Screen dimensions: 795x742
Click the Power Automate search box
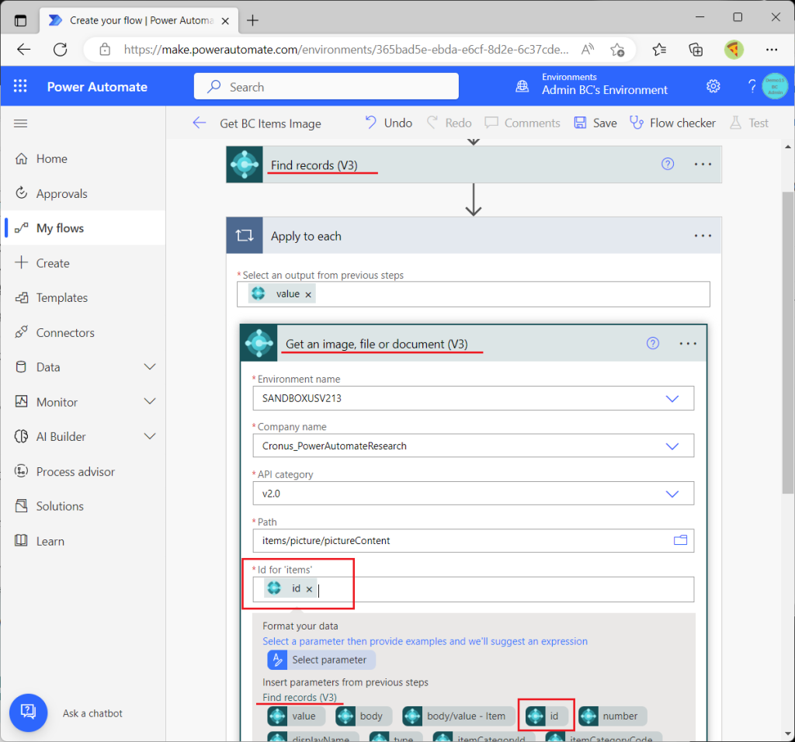(x=326, y=86)
